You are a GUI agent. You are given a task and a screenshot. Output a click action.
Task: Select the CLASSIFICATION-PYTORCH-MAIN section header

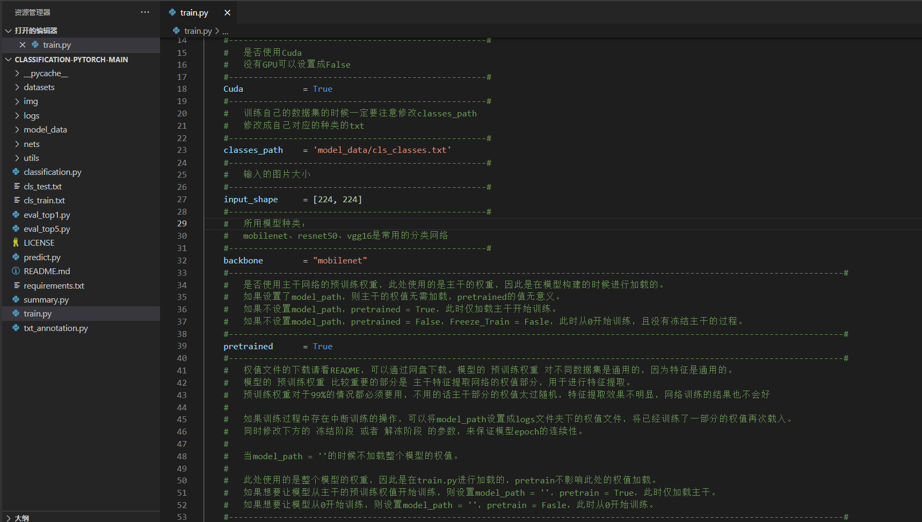71,59
